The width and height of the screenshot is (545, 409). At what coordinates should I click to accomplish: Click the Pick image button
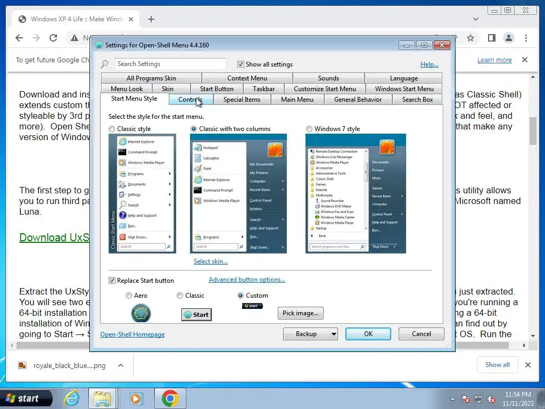pos(300,313)
